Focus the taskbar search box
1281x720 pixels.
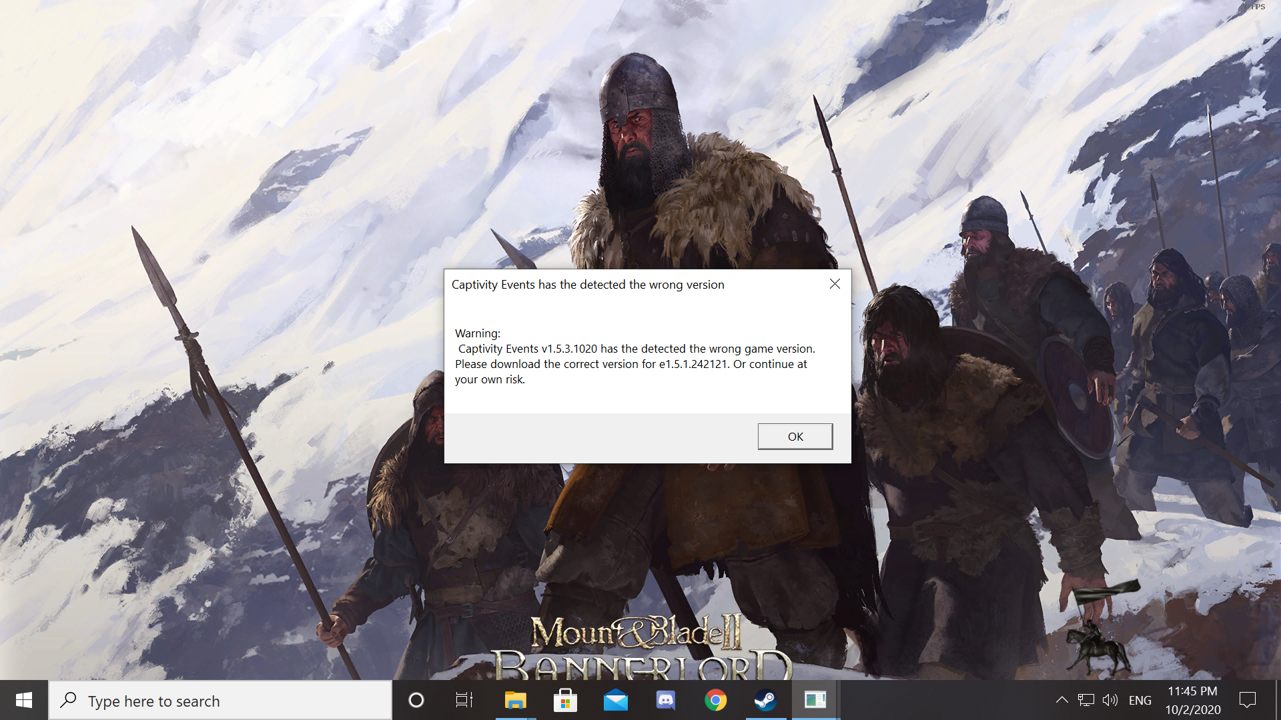tap(220, 701)
